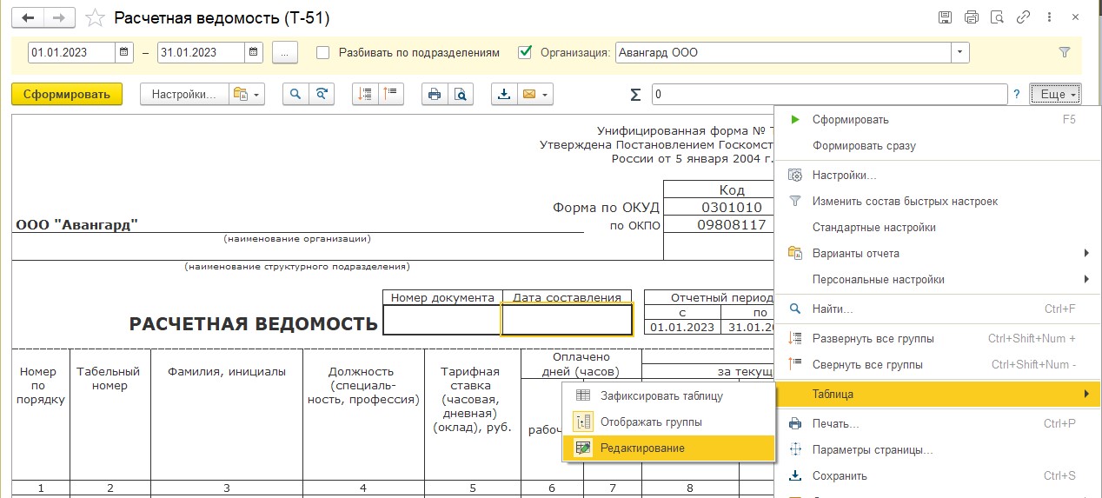The image size is (1102, 498).
Task: Select Формировать сразу menu entry
Action: pos(938,146)
